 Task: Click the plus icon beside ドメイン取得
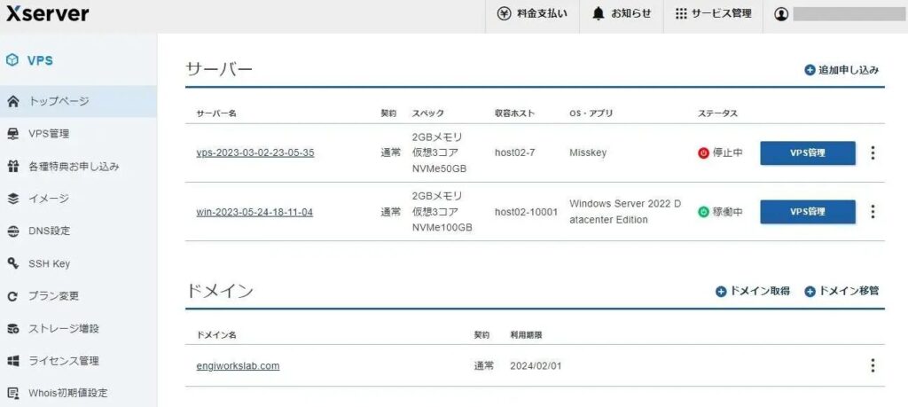click(x=721, y=291)
